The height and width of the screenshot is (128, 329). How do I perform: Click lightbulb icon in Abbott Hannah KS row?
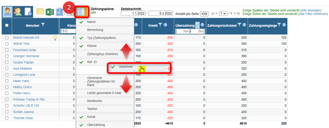tap(55, 38)
